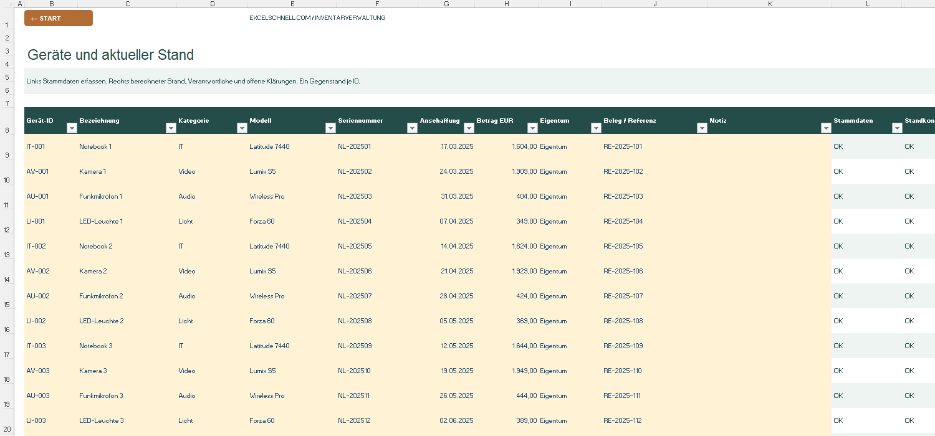Open the Anschaffung date filter
The image size is (935, 436).
tap(469, 128)
